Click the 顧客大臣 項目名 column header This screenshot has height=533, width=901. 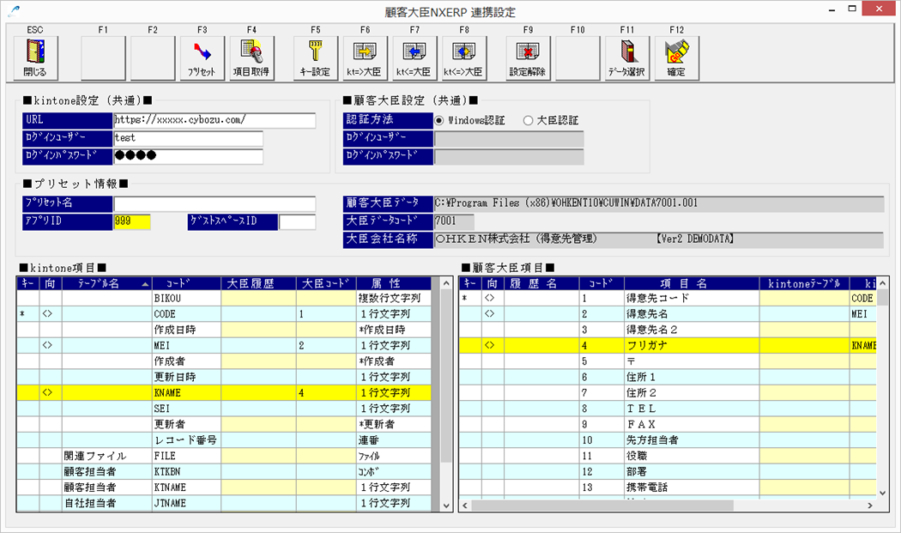point(692,283)
